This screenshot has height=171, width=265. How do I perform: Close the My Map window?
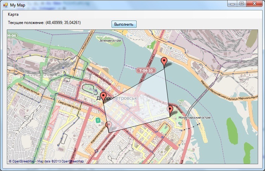(254, 3)
